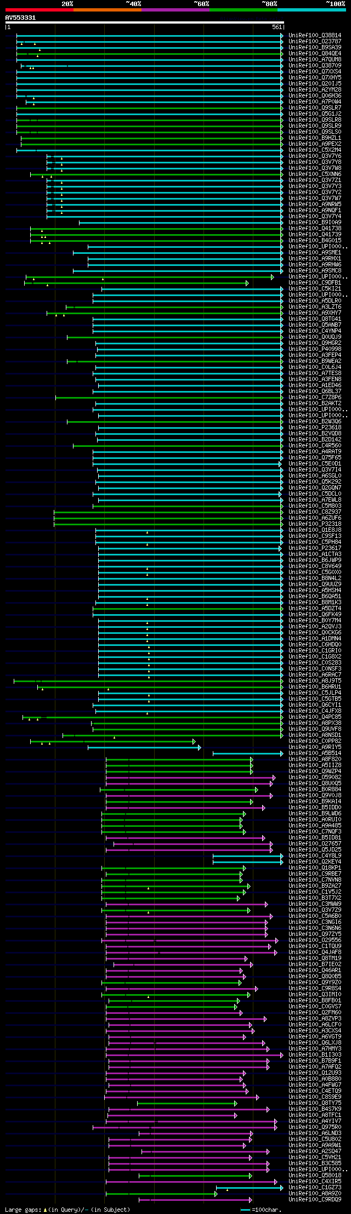Select hit label UniRef100_B6HRU1

pos(315,687)
